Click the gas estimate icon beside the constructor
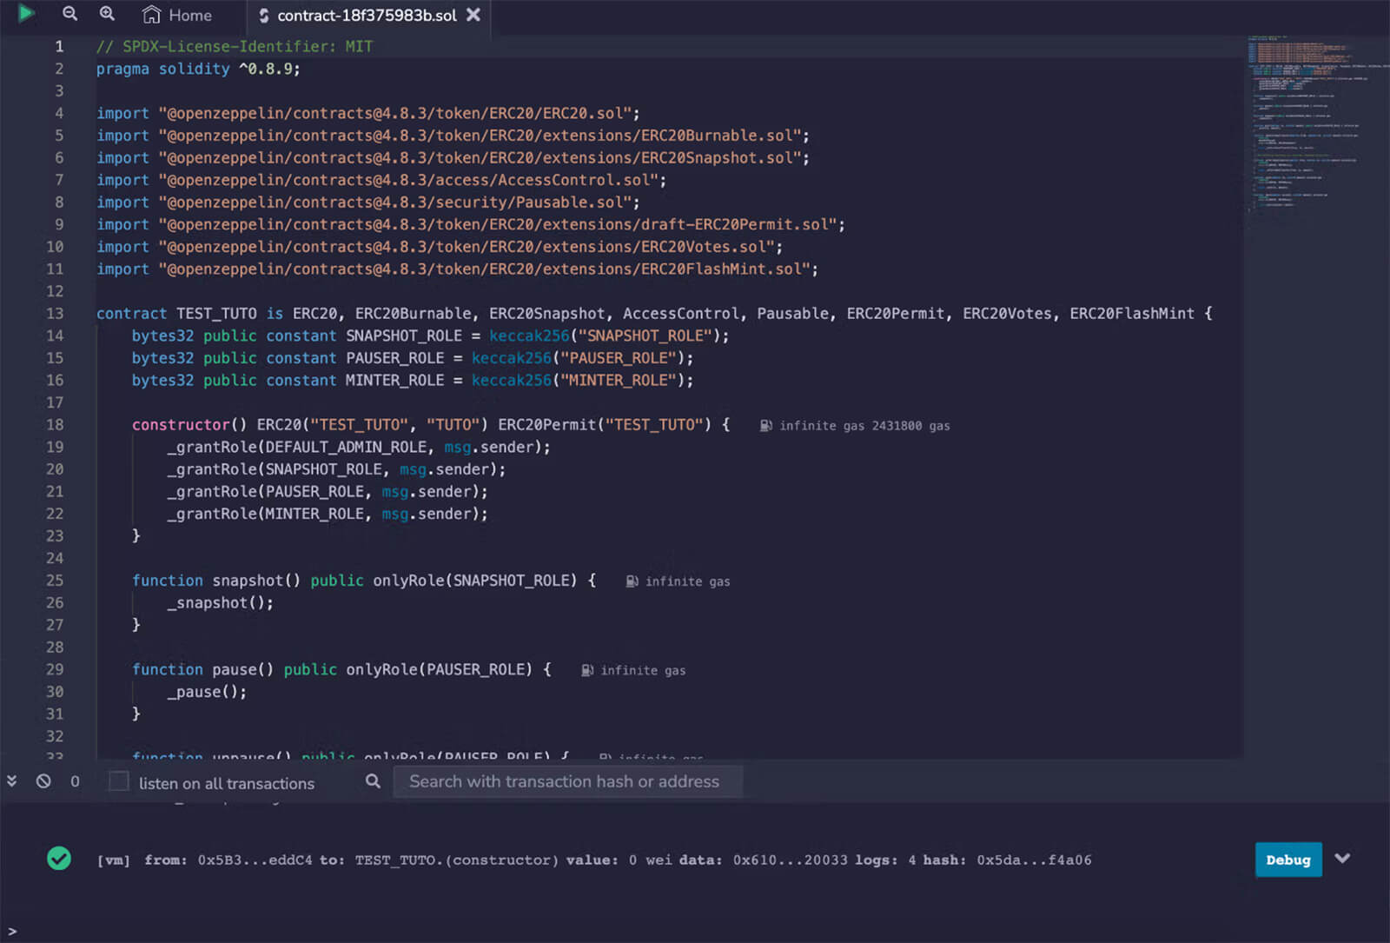This screenshot has height=943, width=1390. (x=765, y=425)
